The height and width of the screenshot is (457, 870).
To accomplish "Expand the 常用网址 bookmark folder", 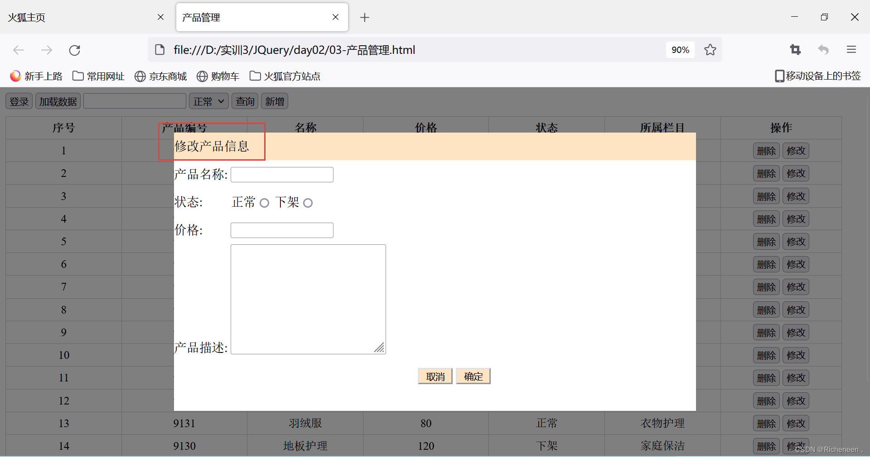I will (98, 76).
